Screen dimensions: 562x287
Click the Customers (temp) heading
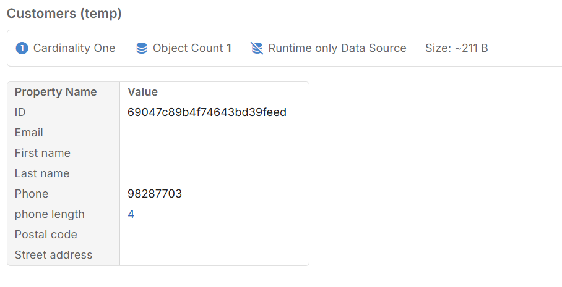[64, 14]
